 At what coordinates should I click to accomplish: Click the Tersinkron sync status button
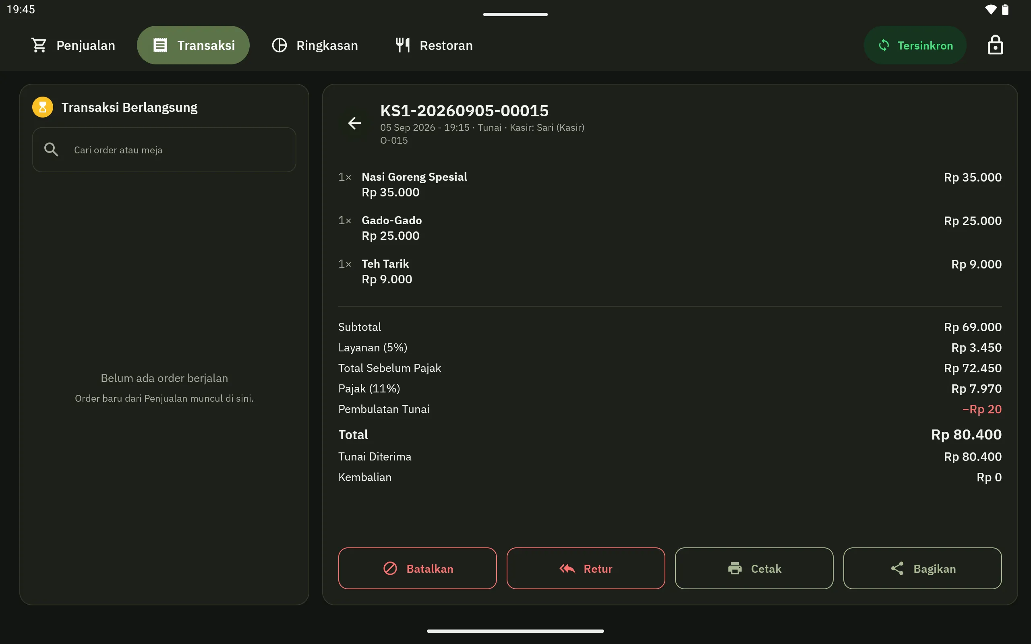click(915, 45)
